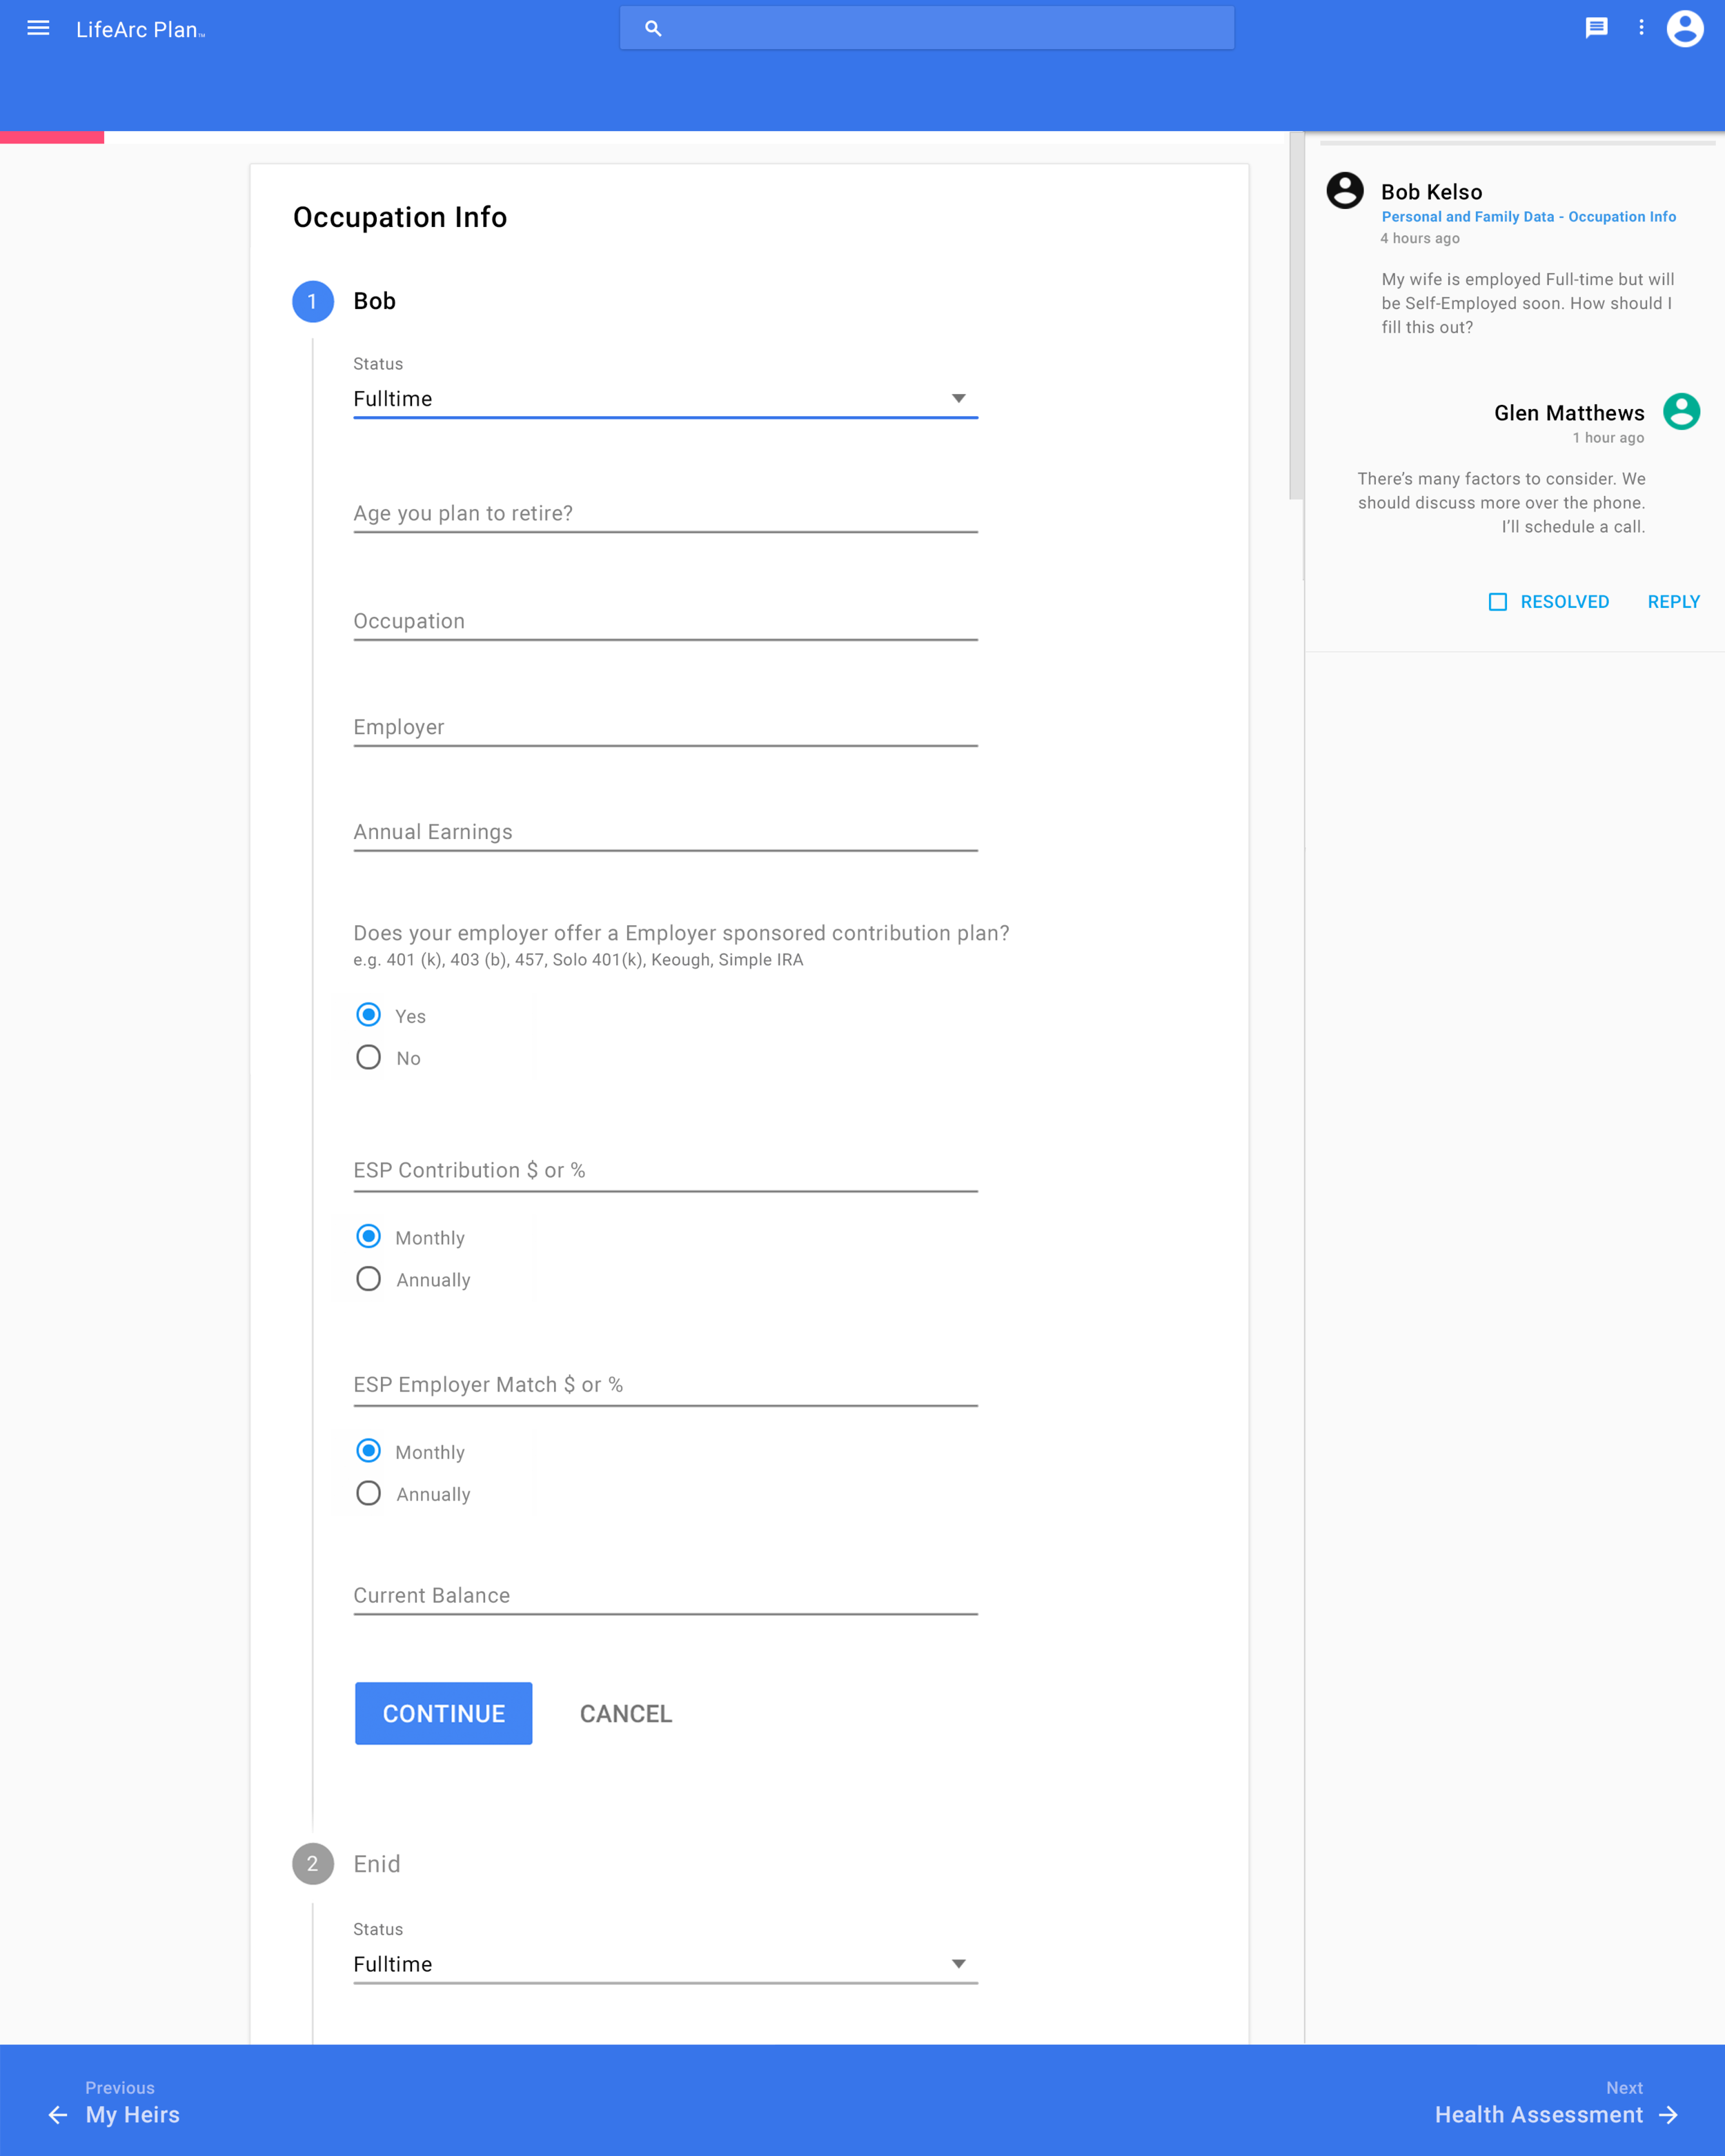Click the Annual Earnings input field
Screen dimensions: 1725x2156
(665, 832)
